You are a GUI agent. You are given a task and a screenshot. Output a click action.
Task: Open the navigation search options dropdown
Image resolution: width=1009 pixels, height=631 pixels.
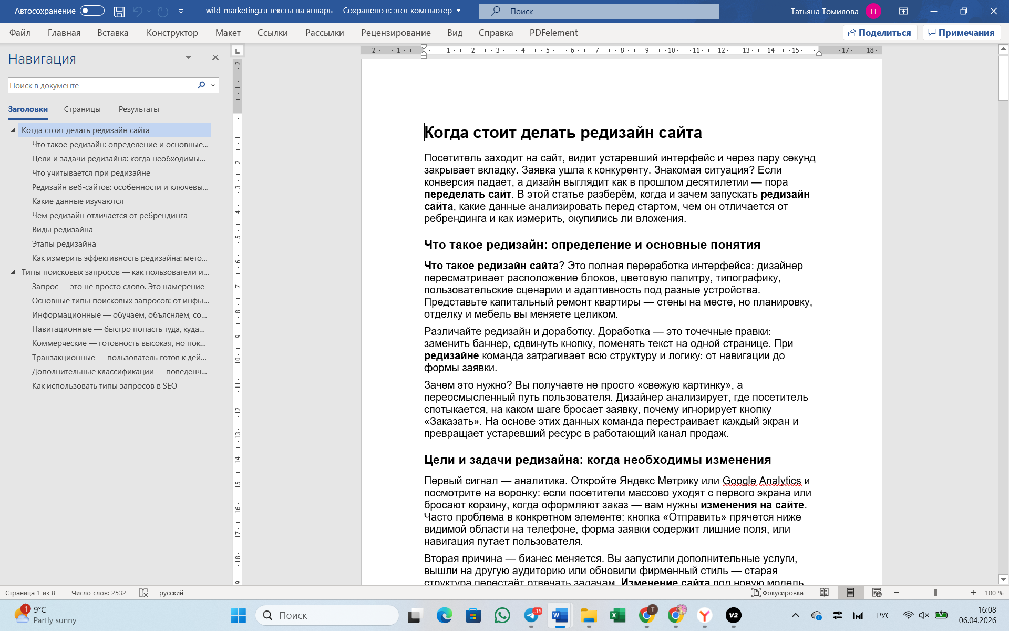pyautogui.click(x=213, y=85)
